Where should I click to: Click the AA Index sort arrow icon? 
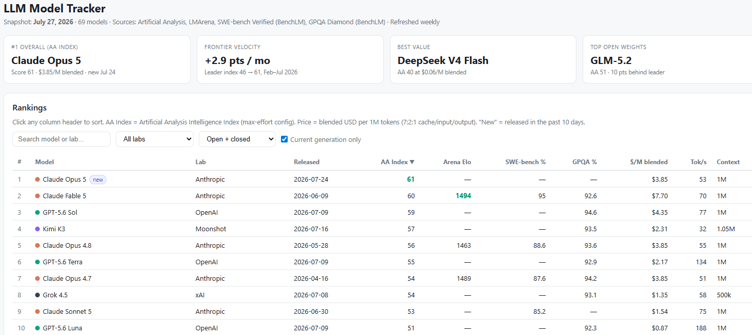pos(412,162)
